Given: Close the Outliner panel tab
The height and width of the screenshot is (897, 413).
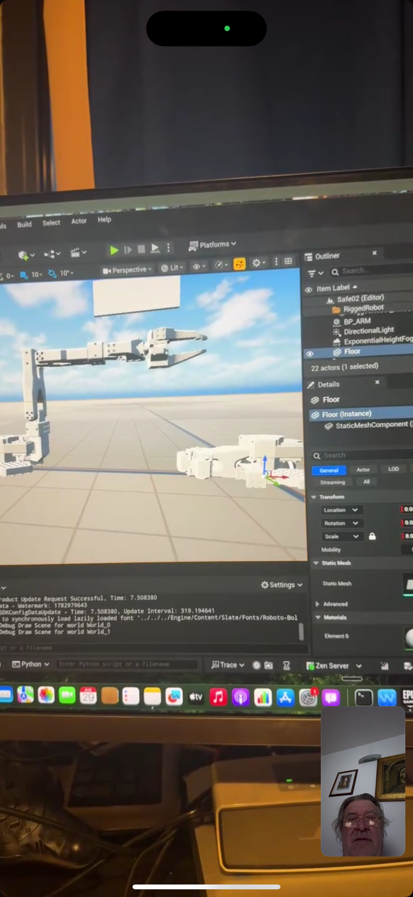Looking at the screenshot, I should (374, 253).
